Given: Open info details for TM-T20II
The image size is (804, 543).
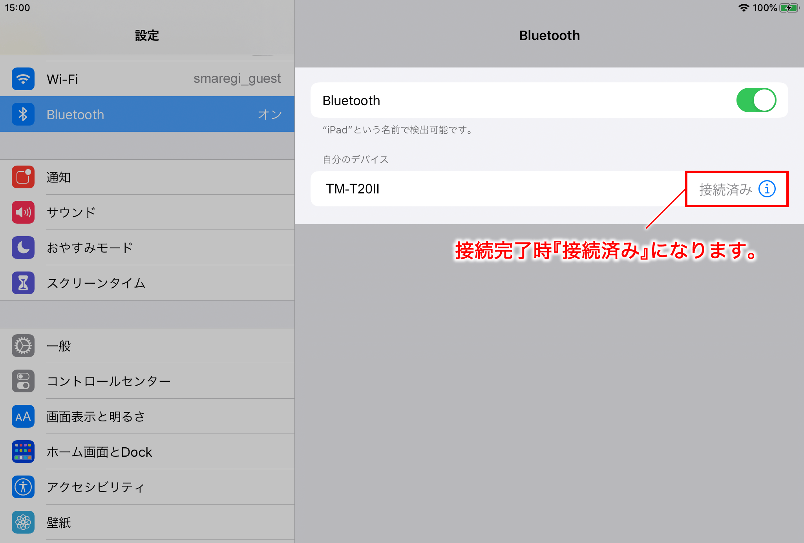Looking at the screenshot, I should coord(767,189).
